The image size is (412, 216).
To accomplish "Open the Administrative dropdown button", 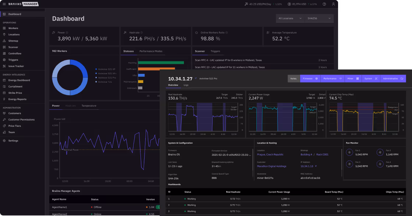I will (x=393, y=79).
